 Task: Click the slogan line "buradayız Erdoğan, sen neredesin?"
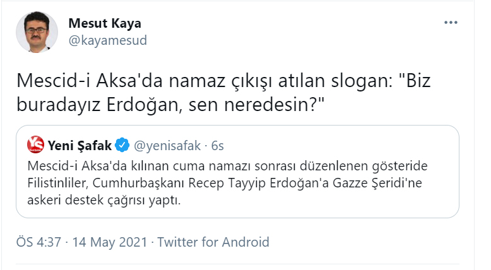pos(164,105)
